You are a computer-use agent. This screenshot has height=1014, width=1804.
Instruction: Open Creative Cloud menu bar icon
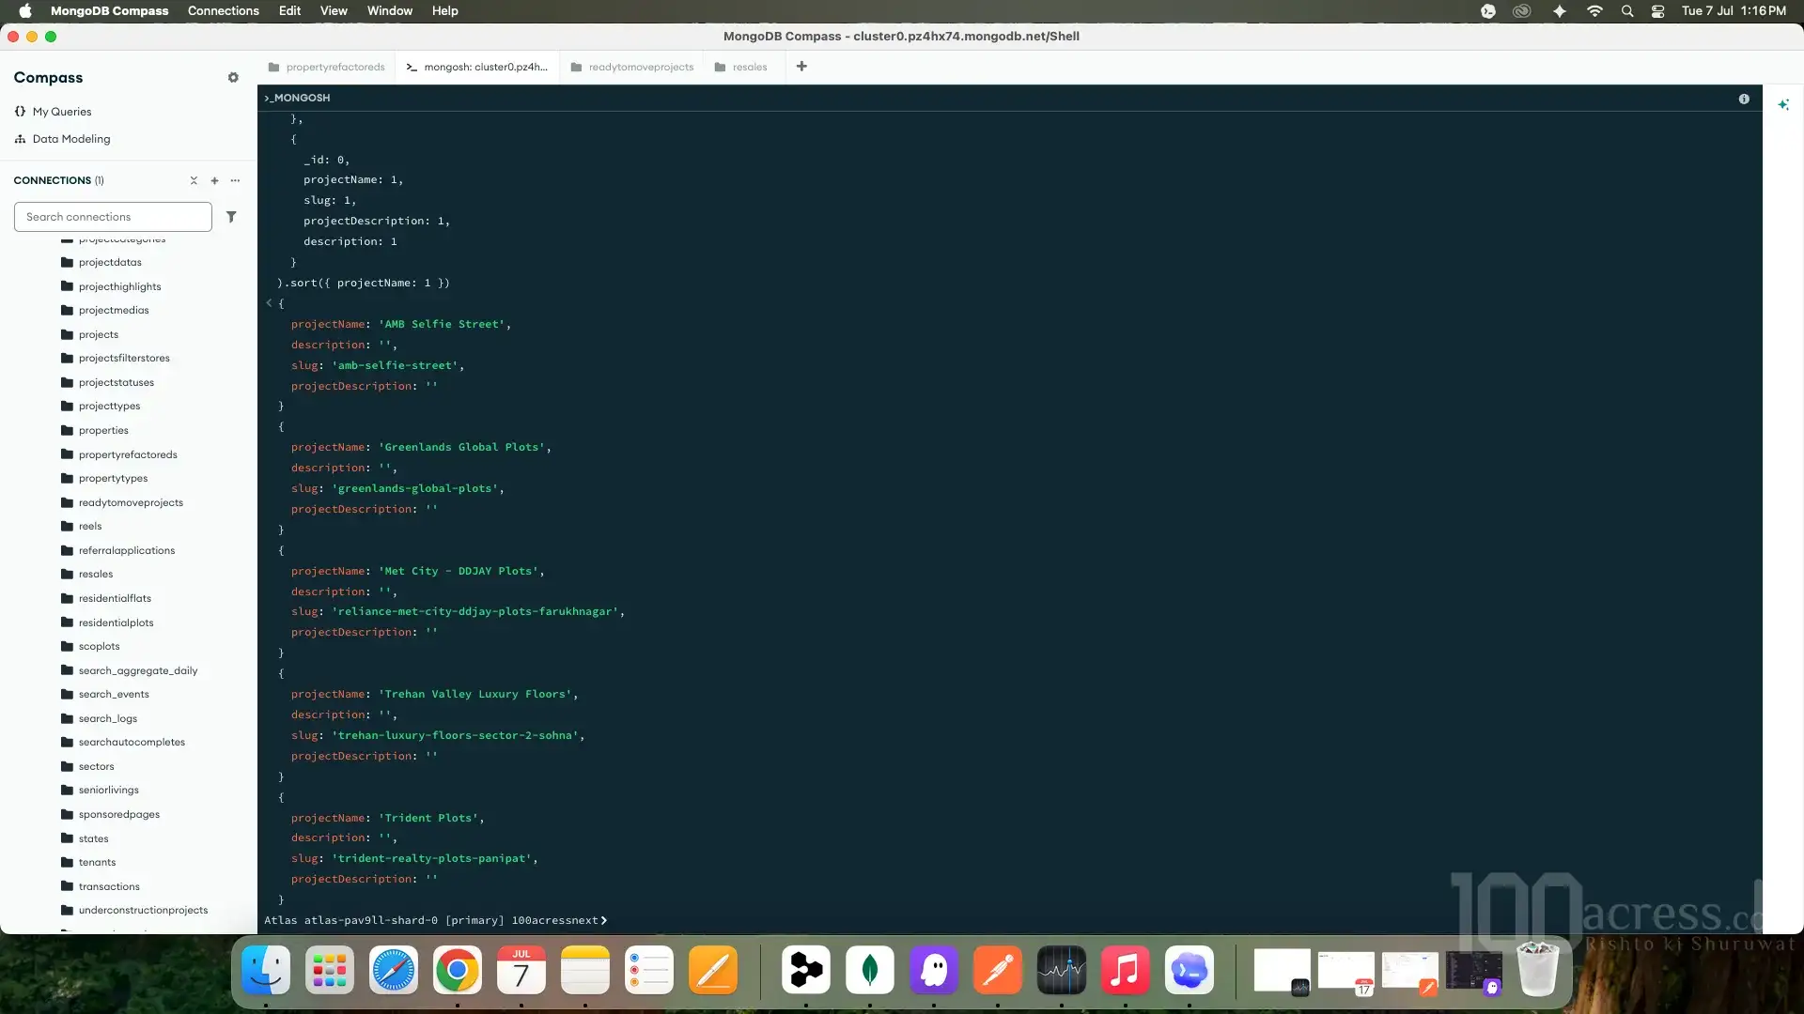pyautogui.click(x=1522, y=11)
